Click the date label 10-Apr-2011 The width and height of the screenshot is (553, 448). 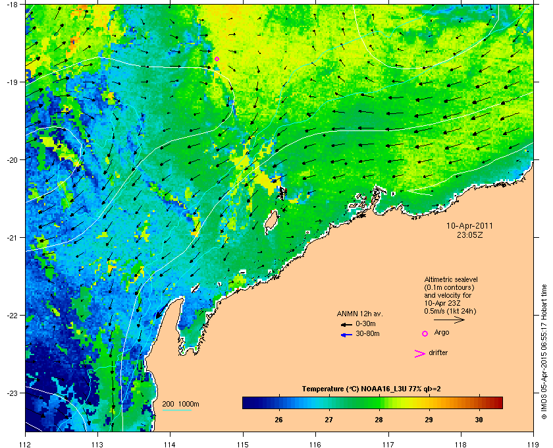469,225
